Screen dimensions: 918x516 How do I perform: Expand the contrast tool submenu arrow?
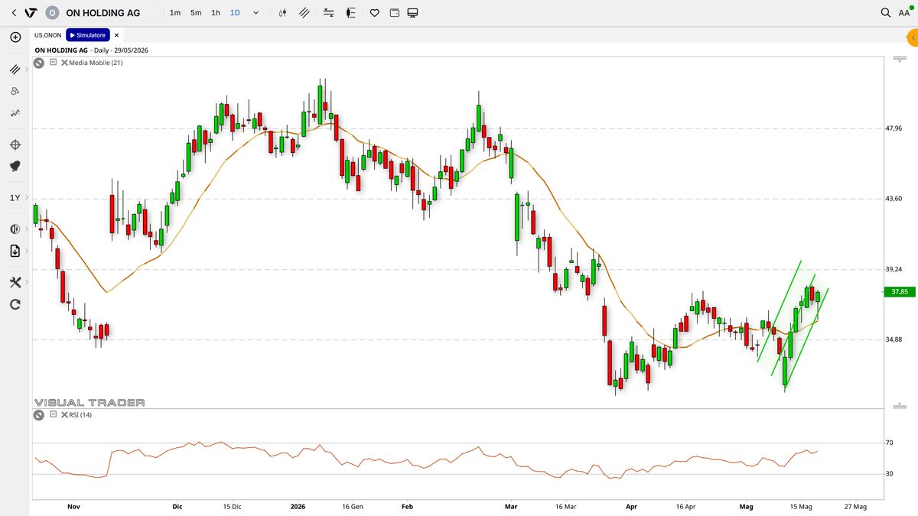click(x=27, y=229)
